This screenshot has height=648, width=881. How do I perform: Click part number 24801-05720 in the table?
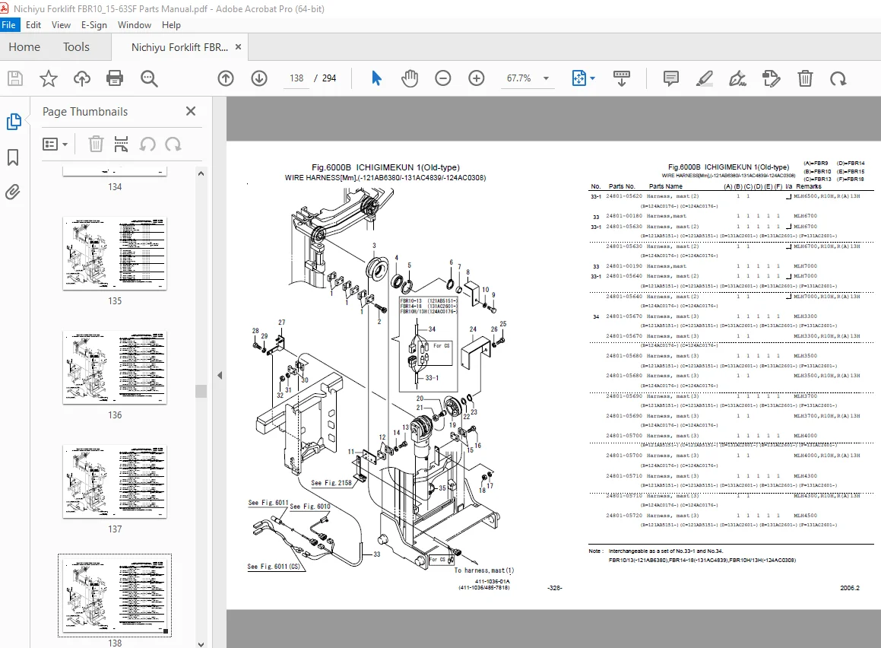tap(623, 516)
